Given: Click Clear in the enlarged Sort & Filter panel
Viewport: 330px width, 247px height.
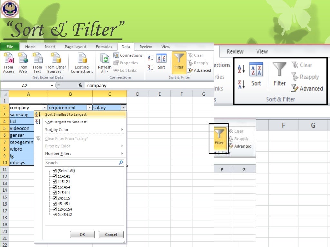Looking at the screenshot, I should pos(302,65).
